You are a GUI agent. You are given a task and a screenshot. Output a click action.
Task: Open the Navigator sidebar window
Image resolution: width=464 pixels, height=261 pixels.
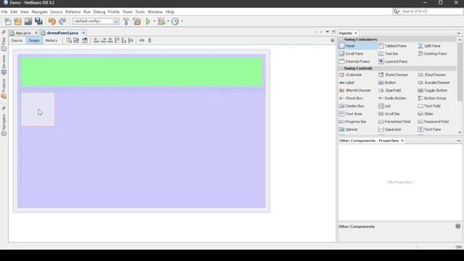(4, 124)
